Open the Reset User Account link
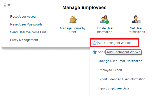Screen dimensions: 153x97 24,17
